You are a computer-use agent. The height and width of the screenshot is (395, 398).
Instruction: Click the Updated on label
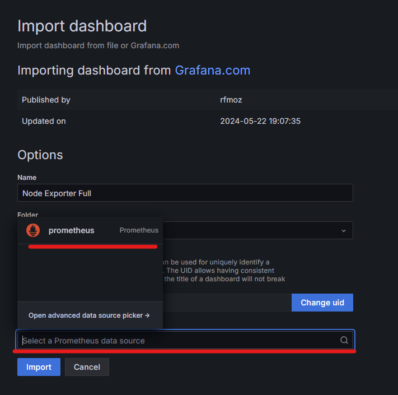tap(44, 121)
